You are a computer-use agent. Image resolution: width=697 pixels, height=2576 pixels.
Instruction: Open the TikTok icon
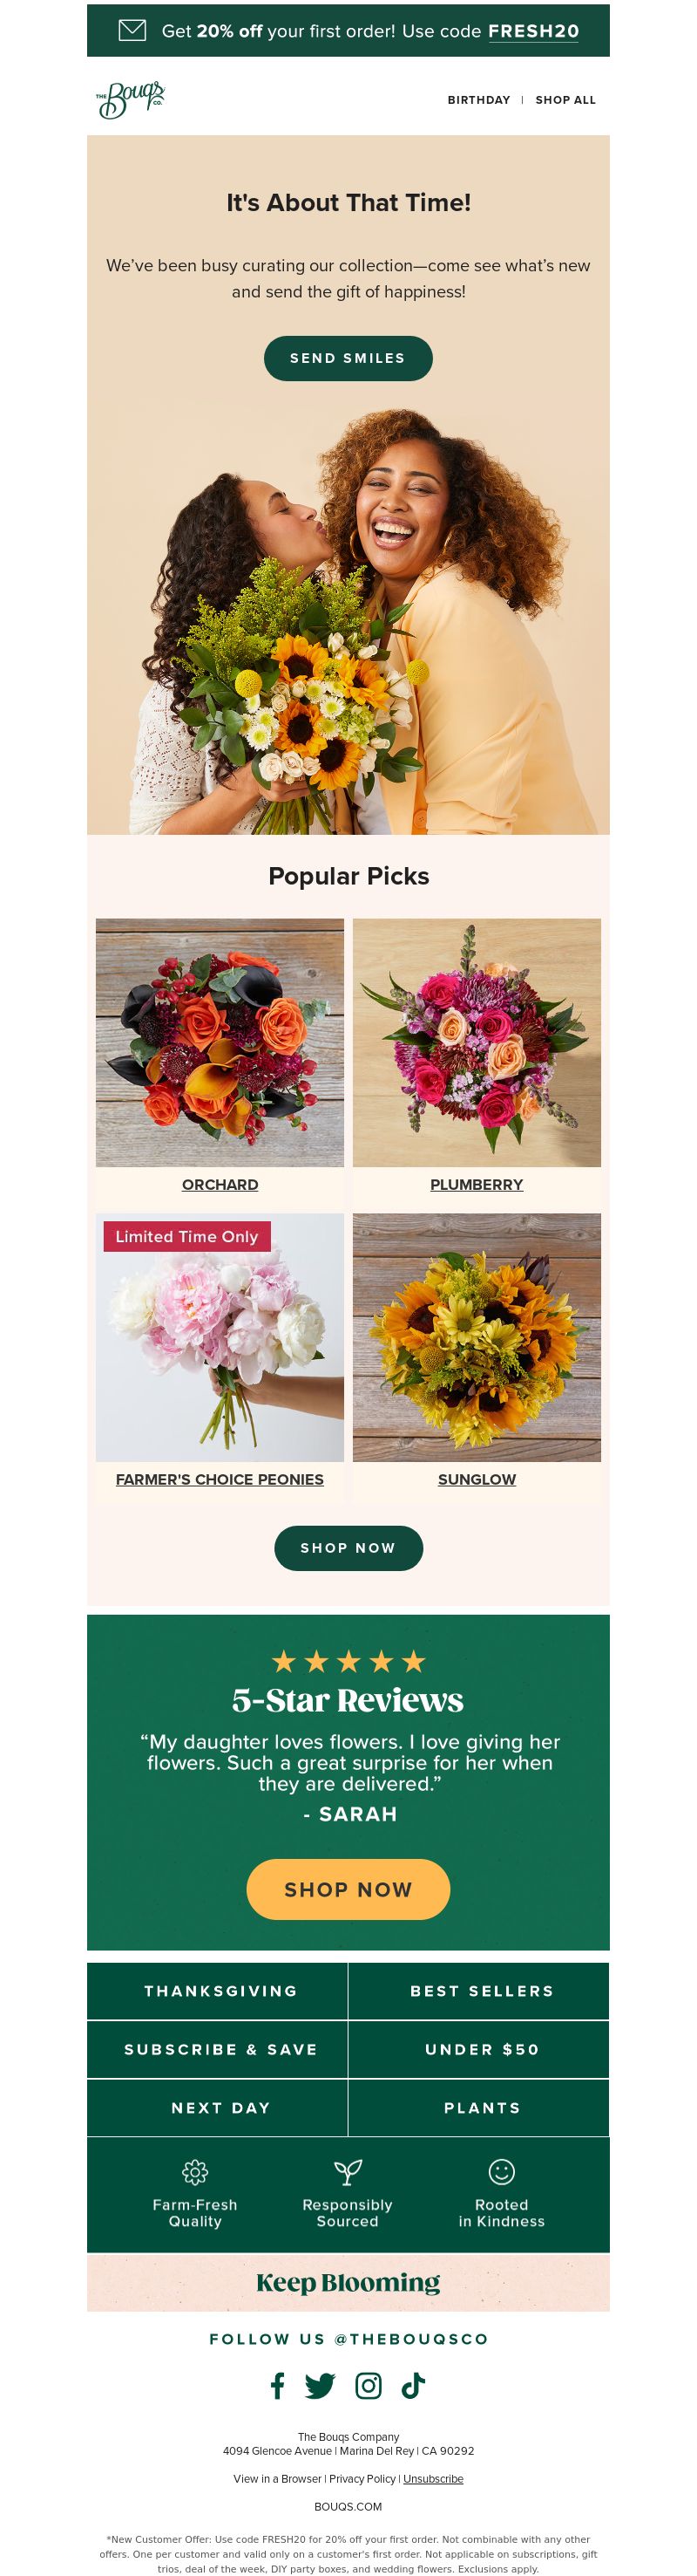tap(412, 2385)
